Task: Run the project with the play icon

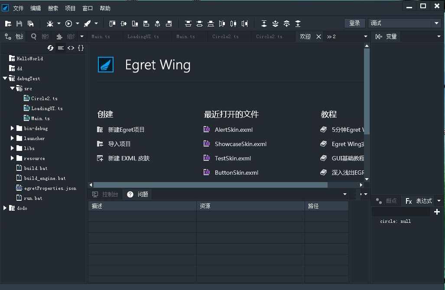Action: click(69, 23)
